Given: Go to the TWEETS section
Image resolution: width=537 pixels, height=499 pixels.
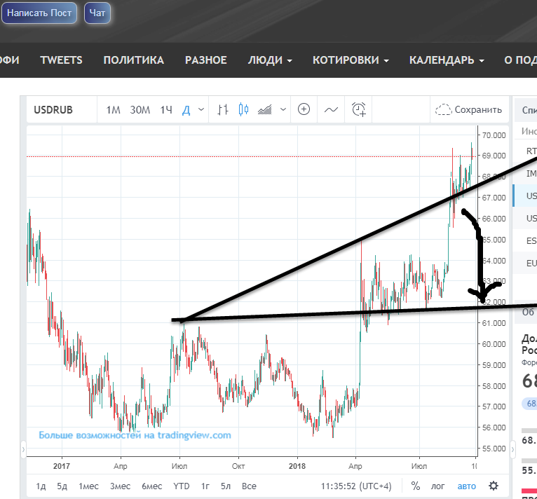Looking at the screenshot, I should click(61, 60).
